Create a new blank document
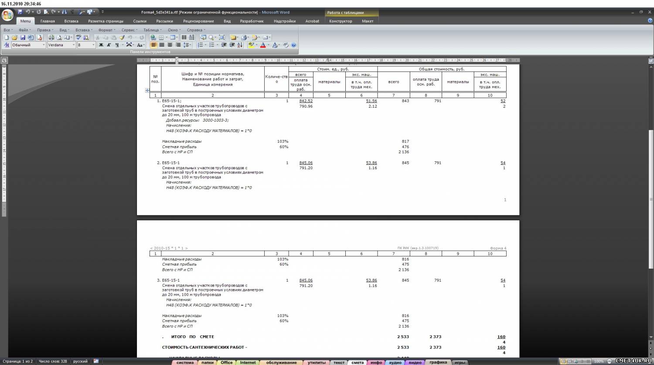This screenshot has width=654, height=365. pyautogui.click(x=7, y=38)
